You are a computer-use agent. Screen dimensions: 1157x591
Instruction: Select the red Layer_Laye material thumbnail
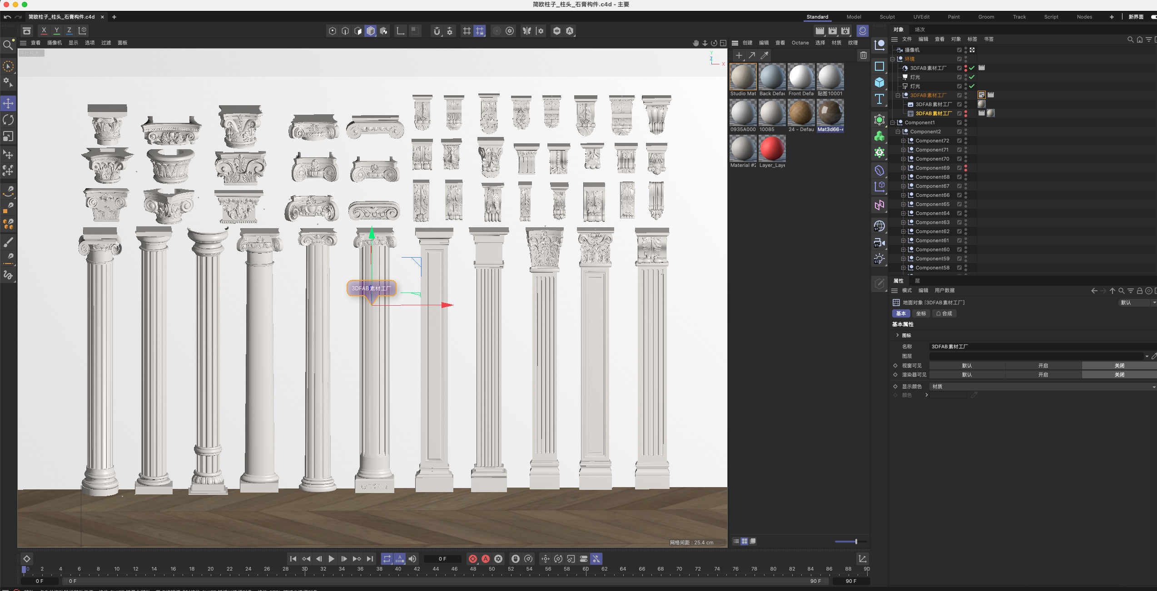tap(772, 149)
